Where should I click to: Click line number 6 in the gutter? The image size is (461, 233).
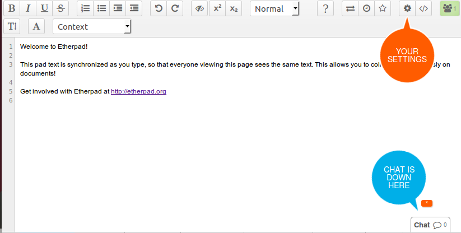pos(11,100)
